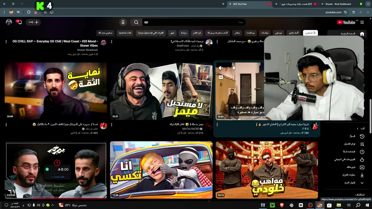The height and width of the screenshot is (209, 372).
Task: Select the Music (موسيقى) chip
Action: 278,33
